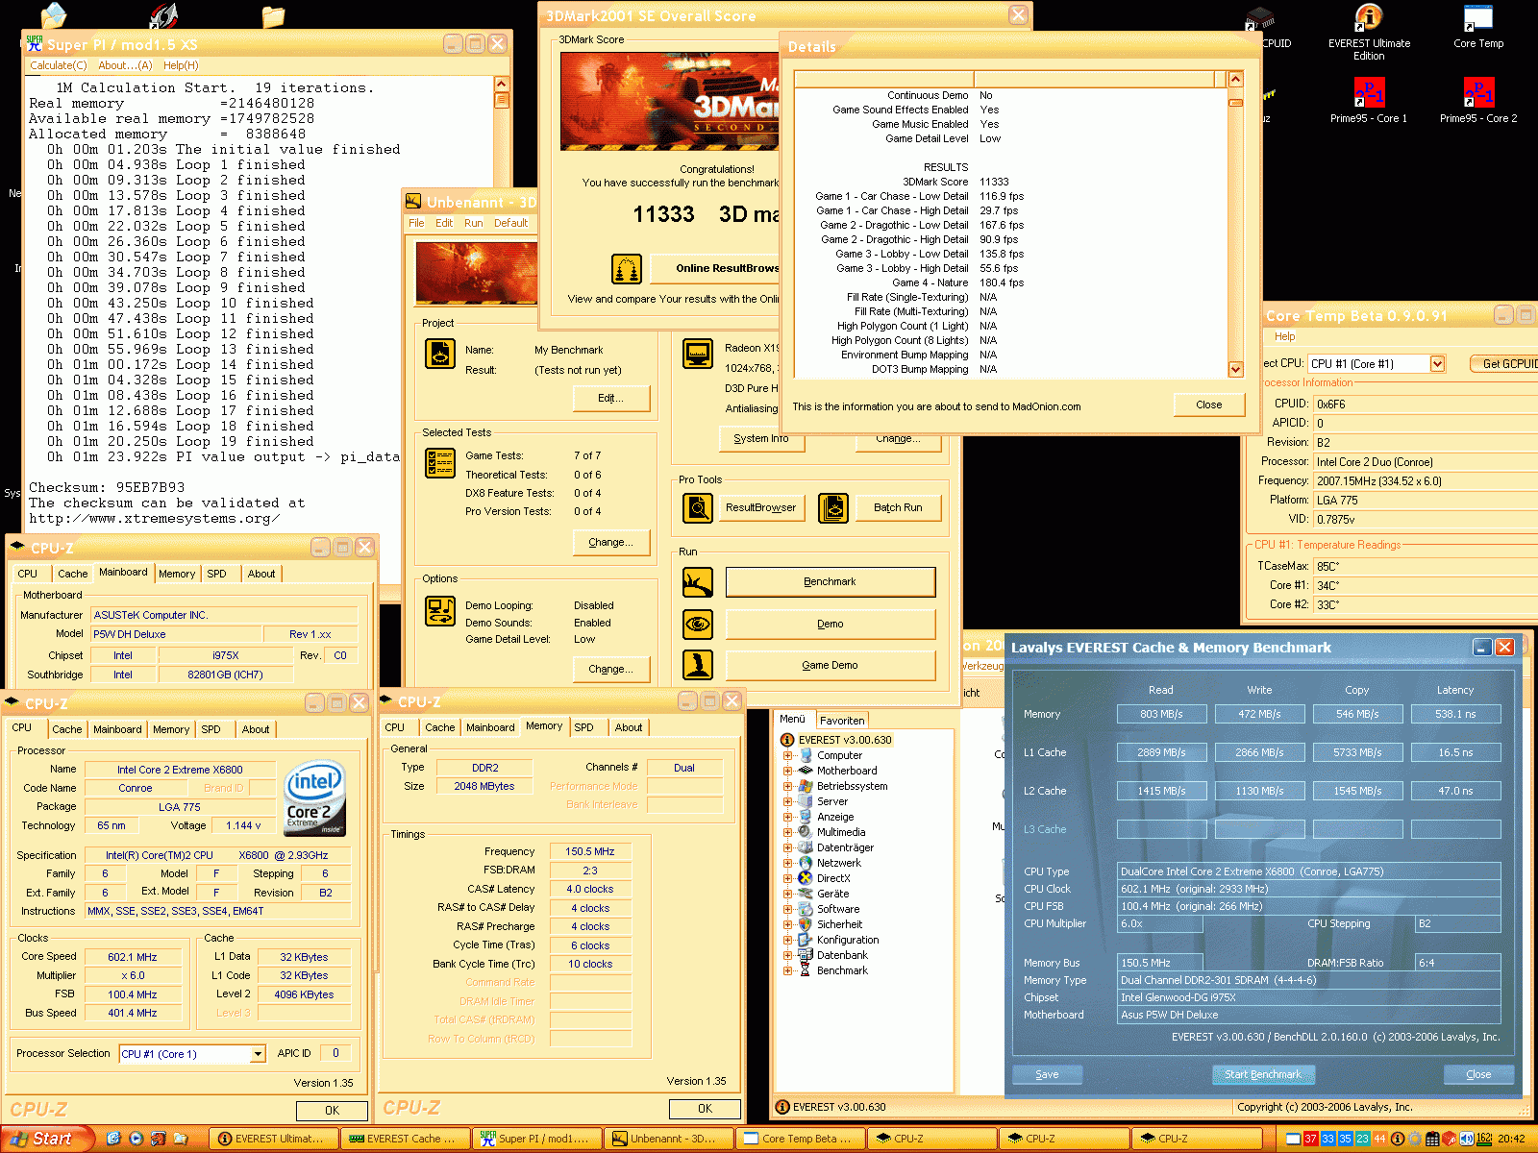
Task: Click OK in CPU-Z memory window
Action: pos(705,1108)
